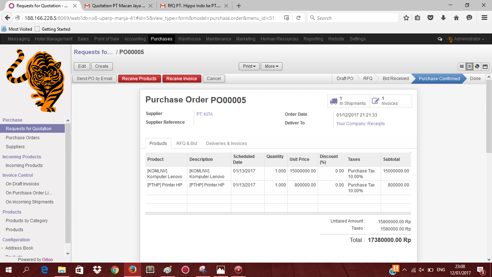This screenshot has height=277, width=492.
Task: Switch to the RFQ & Bid tab
Action: point(187,144)
